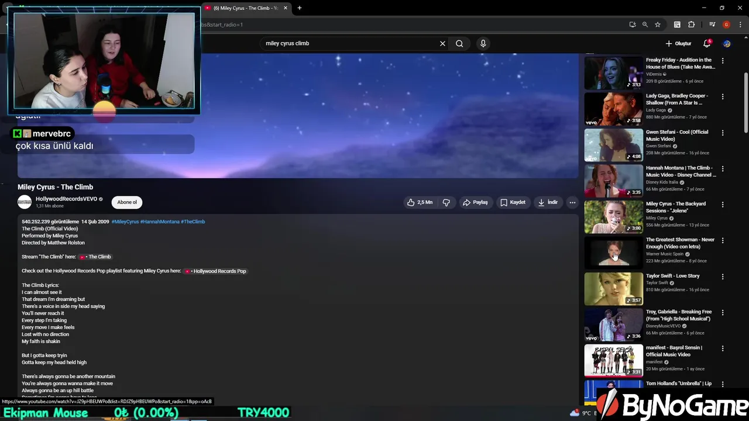
Task: Open the media control music-note icon
Action: click(712, 25)
